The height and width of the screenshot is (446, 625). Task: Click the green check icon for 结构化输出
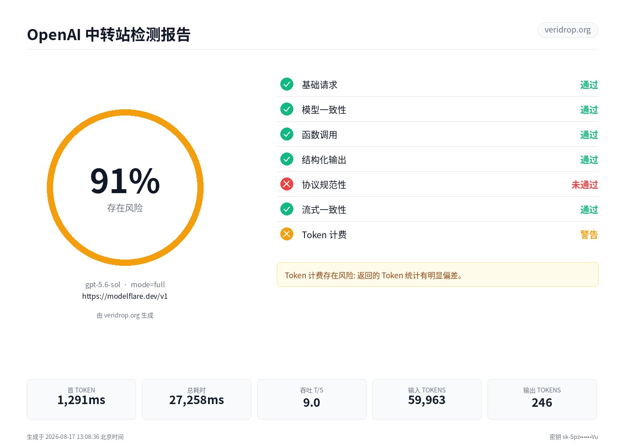point(287,159)
